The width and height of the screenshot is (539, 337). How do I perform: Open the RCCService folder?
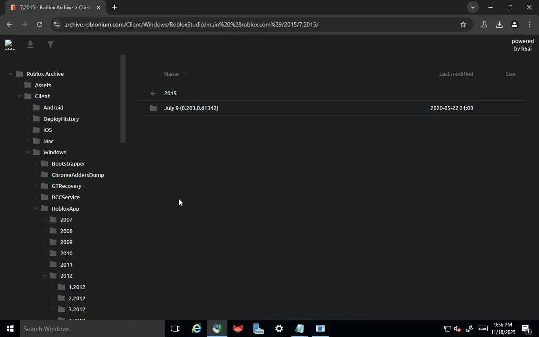coord(66,197)
